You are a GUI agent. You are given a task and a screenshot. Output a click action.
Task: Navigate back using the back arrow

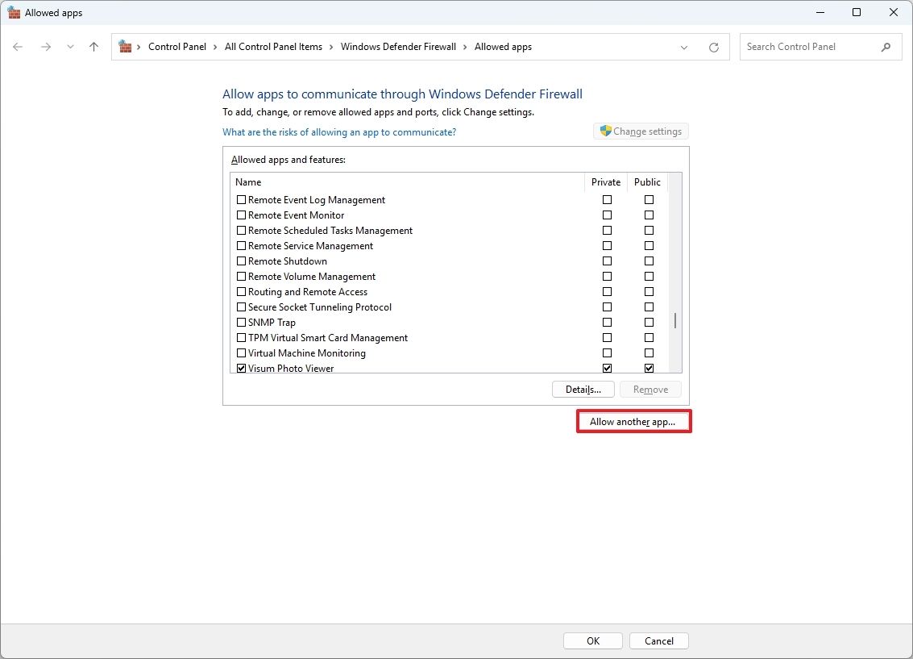[18, 47]
